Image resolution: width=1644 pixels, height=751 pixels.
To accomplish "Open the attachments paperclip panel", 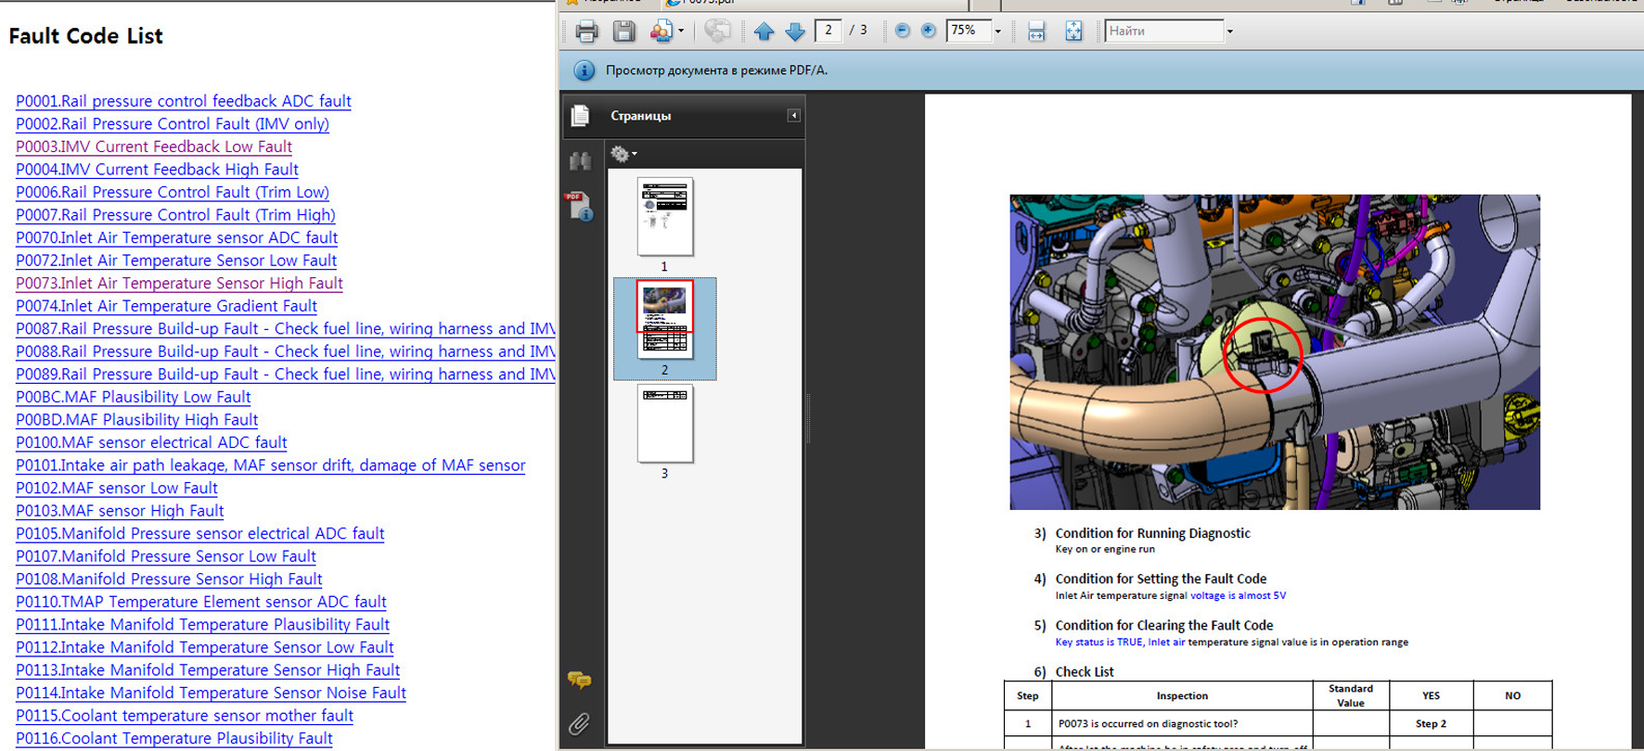I will tap(580, 723).
